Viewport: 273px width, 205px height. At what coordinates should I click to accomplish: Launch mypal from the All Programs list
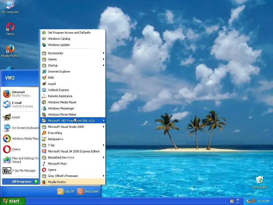73,84
